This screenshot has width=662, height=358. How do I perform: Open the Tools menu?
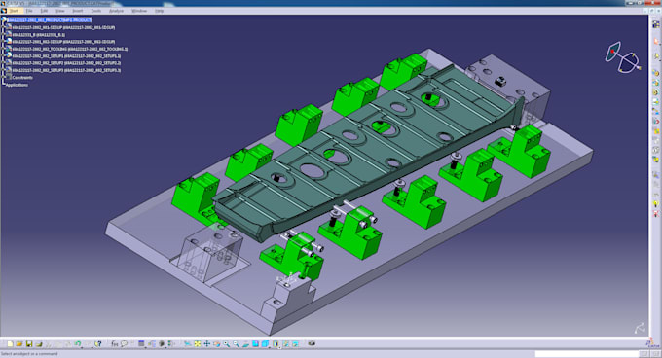95,11
